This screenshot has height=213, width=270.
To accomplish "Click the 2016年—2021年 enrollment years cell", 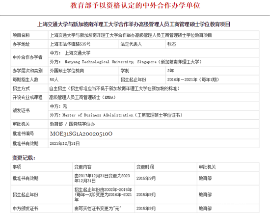I will click(212, 80).
